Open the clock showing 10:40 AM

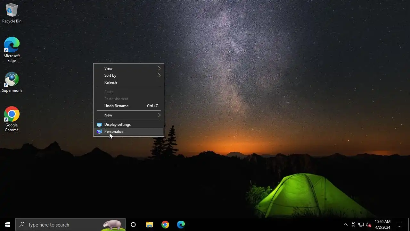382,225
